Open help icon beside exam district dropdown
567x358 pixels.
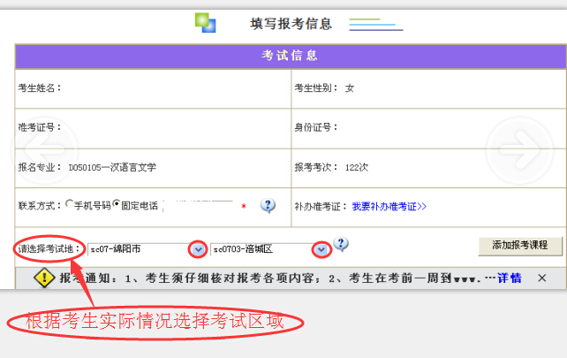click(x=341, y=244)
